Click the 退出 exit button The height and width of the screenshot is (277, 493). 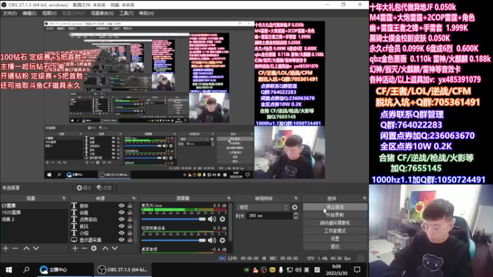pyautogui.click(x=335, y=246)
